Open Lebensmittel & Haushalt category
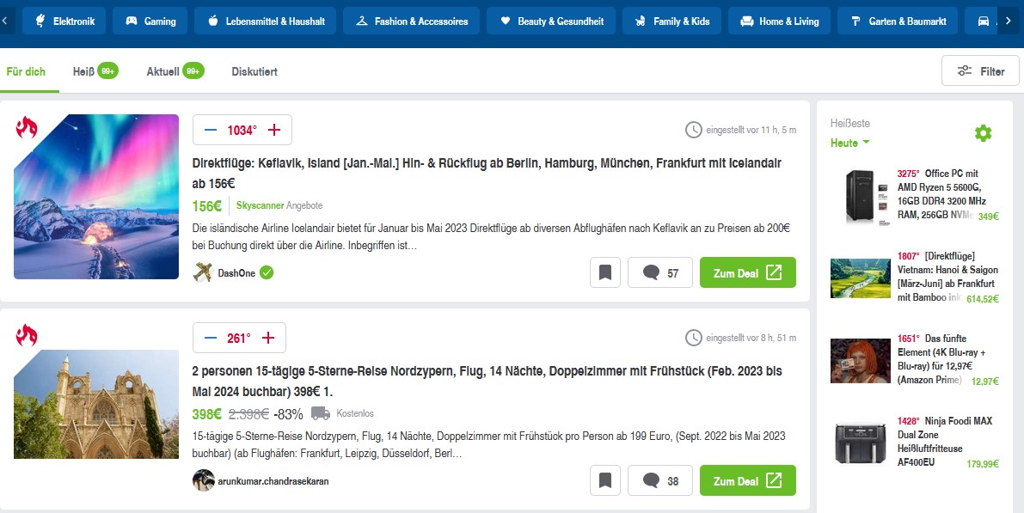The height and width of the screenshot is (513, 1024). tap(265, 21)
